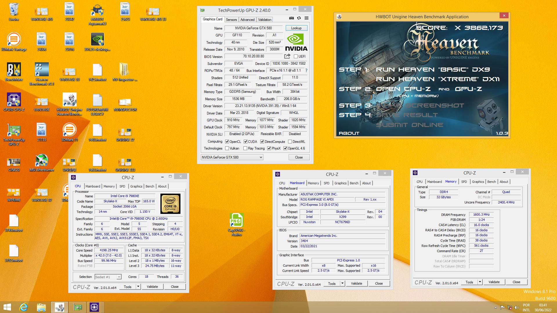Expand the NVIDIA GeForce GTX 580 GPU selector
This screenshot has height=313, width=557.
click(x=232, y=157)
